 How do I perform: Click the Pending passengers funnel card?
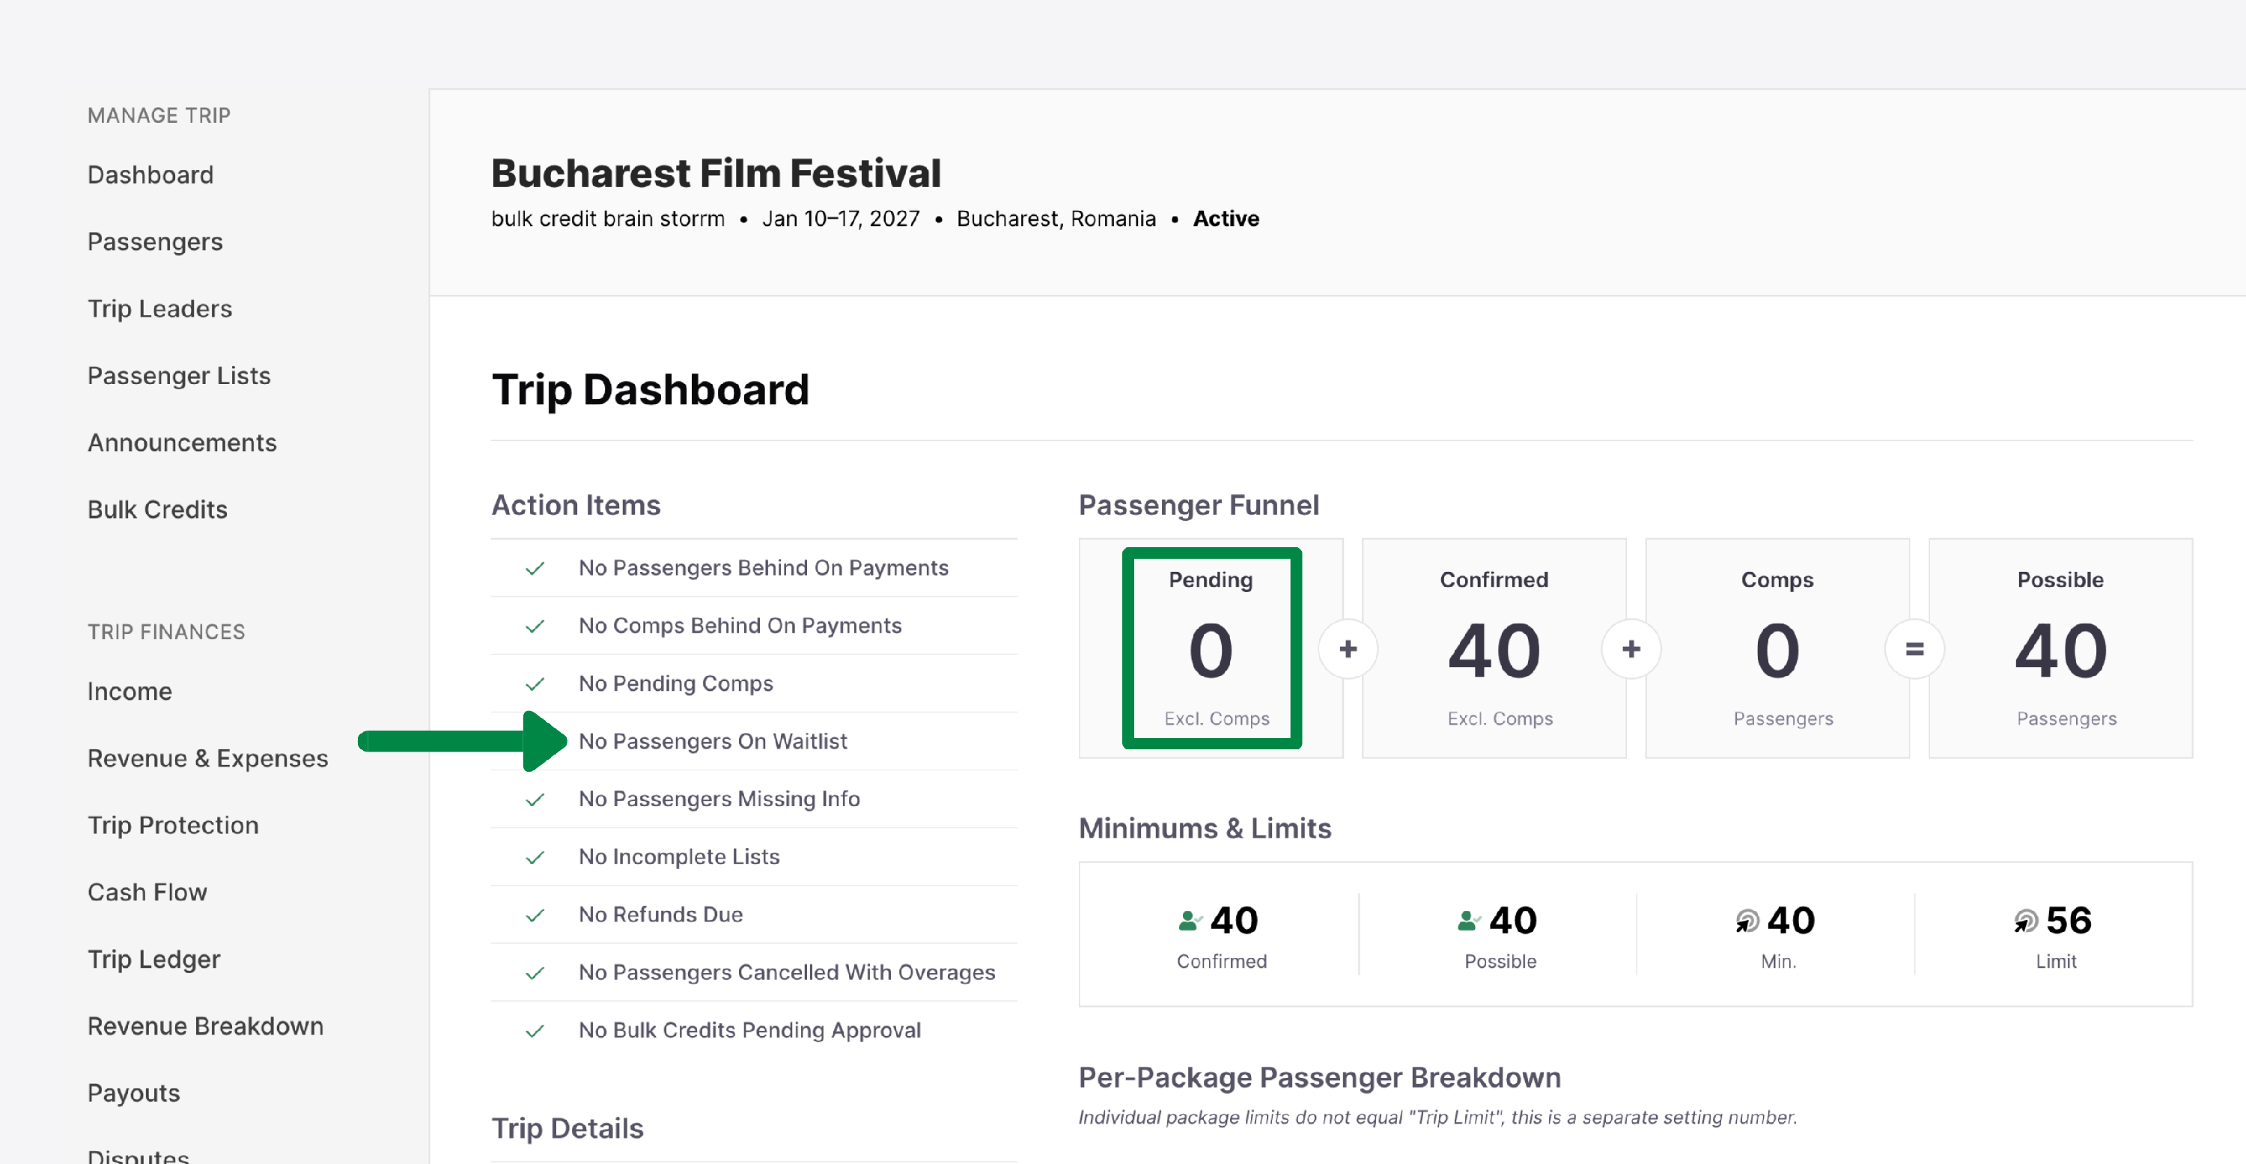coord(1211,649)
